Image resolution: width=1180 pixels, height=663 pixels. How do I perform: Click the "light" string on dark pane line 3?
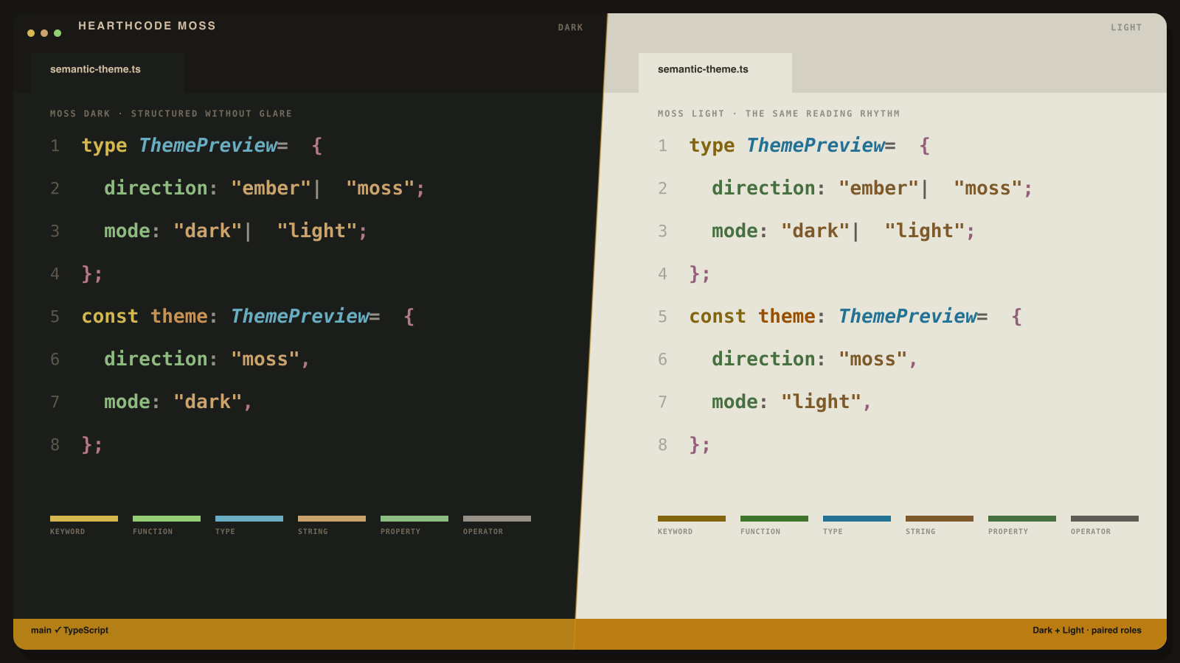tap(317, 231)
